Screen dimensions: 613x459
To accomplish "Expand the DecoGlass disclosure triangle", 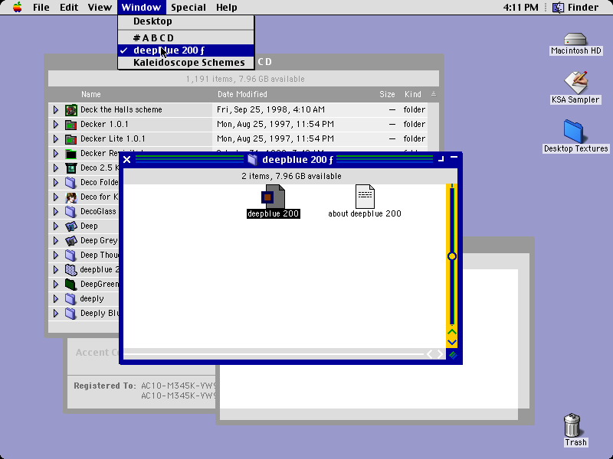I will click(x=56, y=212).
